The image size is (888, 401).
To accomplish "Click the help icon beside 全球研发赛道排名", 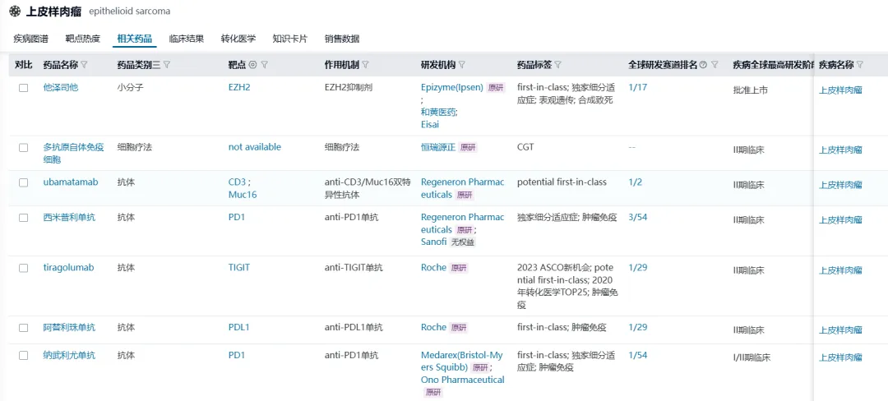I will (703, 65).
